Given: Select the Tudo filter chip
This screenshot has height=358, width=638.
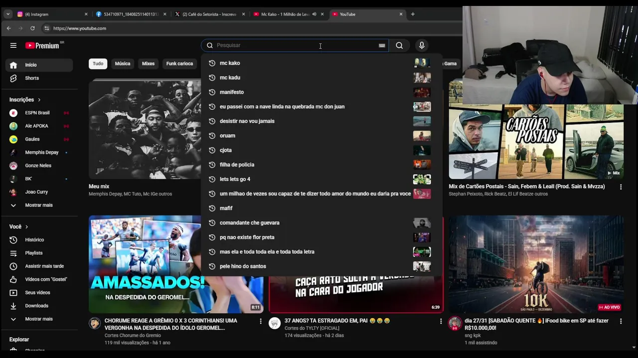Looking at the screenshot, I should pos(98,64).
